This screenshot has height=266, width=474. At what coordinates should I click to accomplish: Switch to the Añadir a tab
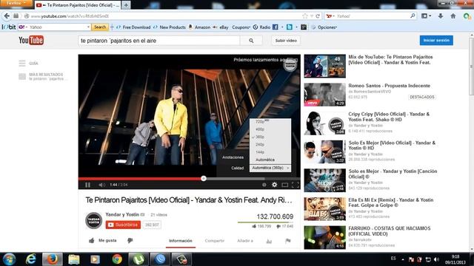coord(245,241)
